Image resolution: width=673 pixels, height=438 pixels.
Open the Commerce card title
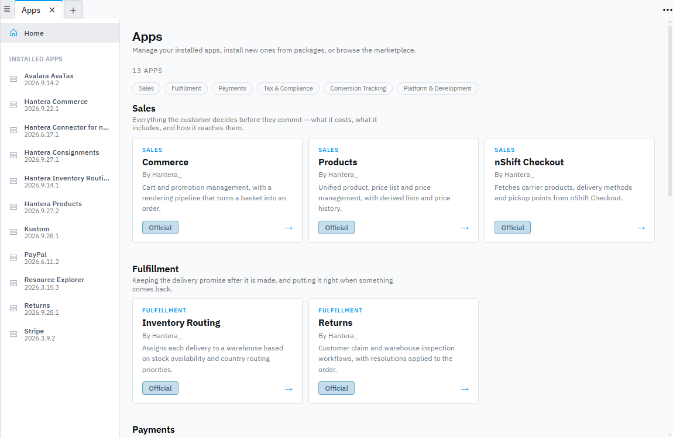(165, 162)
